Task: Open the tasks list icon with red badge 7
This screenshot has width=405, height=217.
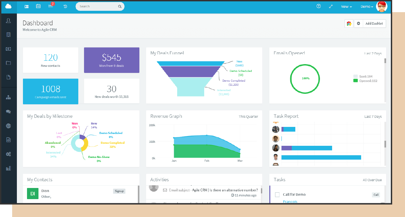Action: pos(51,6)
